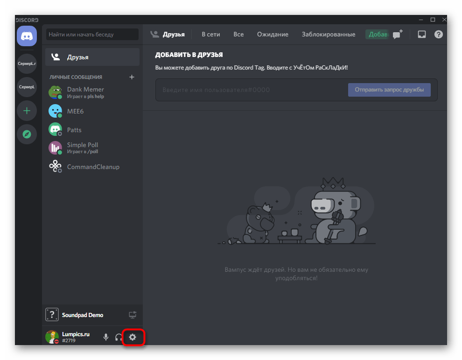Open the second server СерверL icon
Screen dimensions: 462x360
pos(27,87)
